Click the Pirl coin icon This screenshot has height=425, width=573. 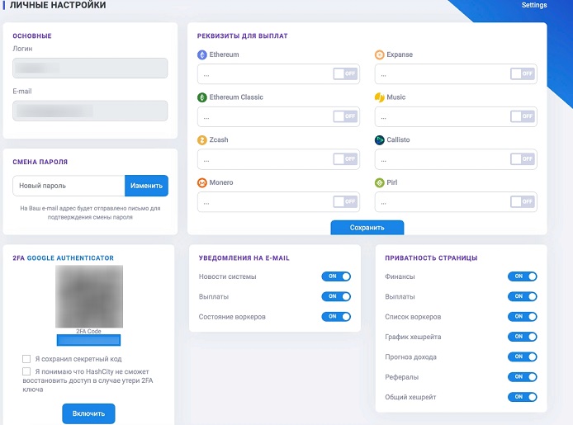tap(380, 182)
